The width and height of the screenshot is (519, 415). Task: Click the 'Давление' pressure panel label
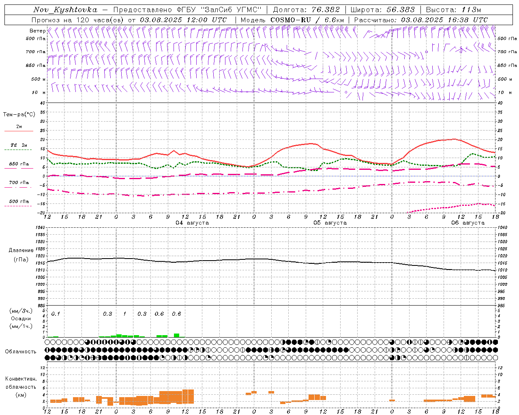[x=21, y=250]
